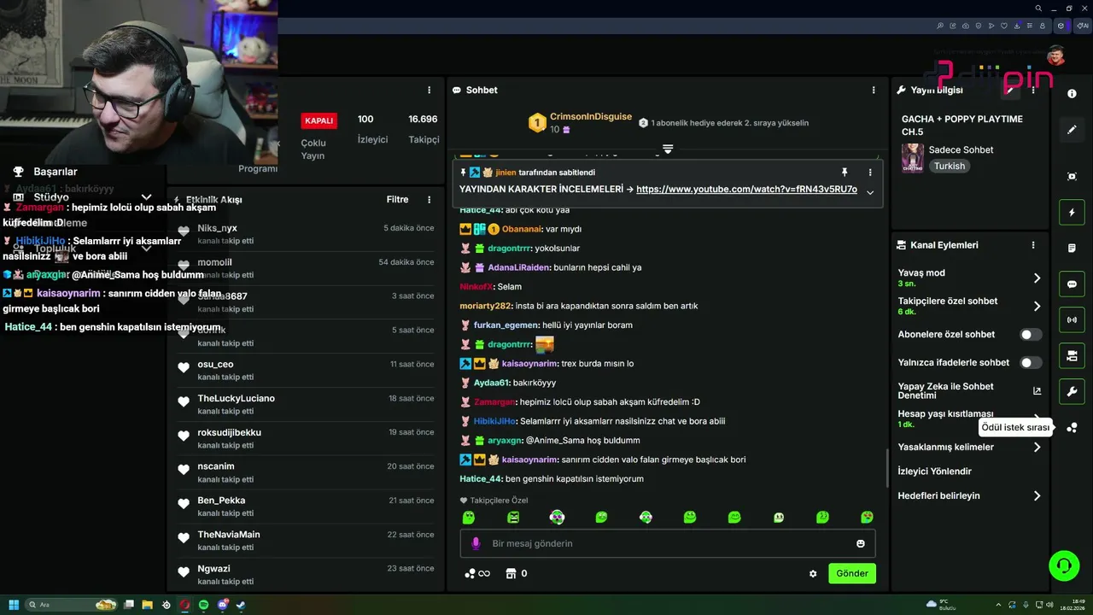
Task: Toggle Yalnızca ifadelerle sohbet switch
Action: (1031, 363)
